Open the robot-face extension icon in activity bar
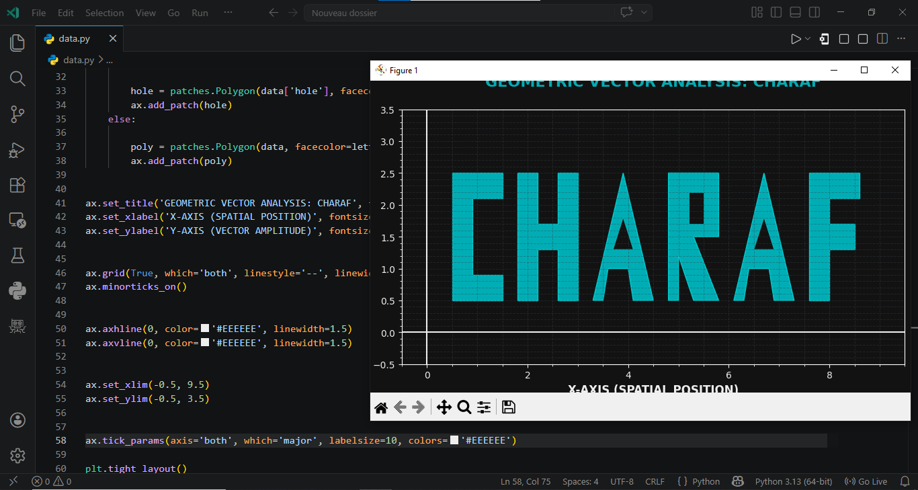Image resolution: width=918 pixels, height=490 pixels. click(17, 326)
